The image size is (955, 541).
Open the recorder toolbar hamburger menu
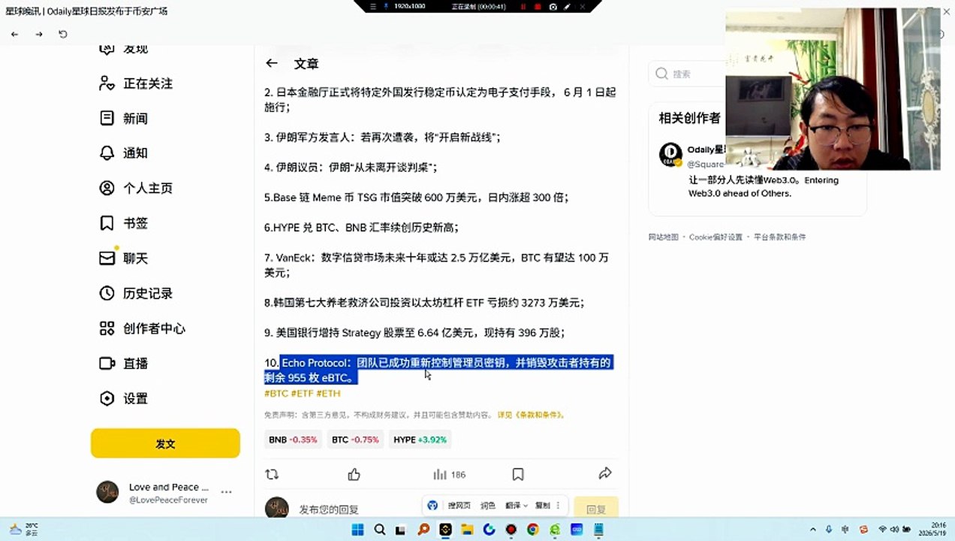click(x=374, y=6)
